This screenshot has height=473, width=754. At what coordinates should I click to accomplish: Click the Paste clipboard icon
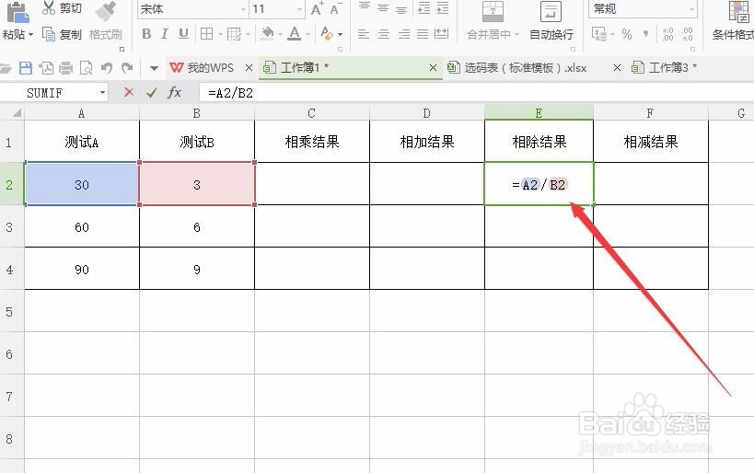(x=17, y=12)
